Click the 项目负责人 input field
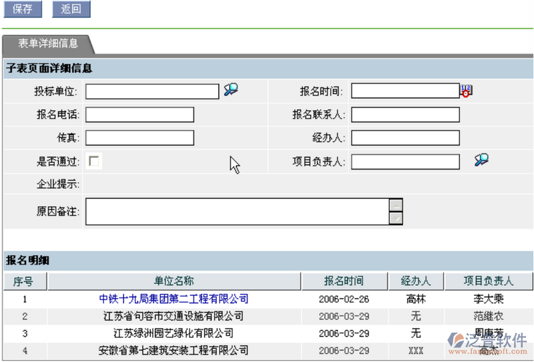The width and height of the screenshot is (534, 362). coord(405,162)
